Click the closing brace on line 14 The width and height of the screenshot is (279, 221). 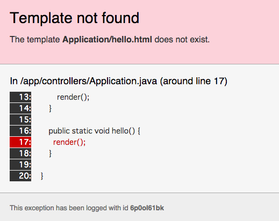click(x=51, y=108)
